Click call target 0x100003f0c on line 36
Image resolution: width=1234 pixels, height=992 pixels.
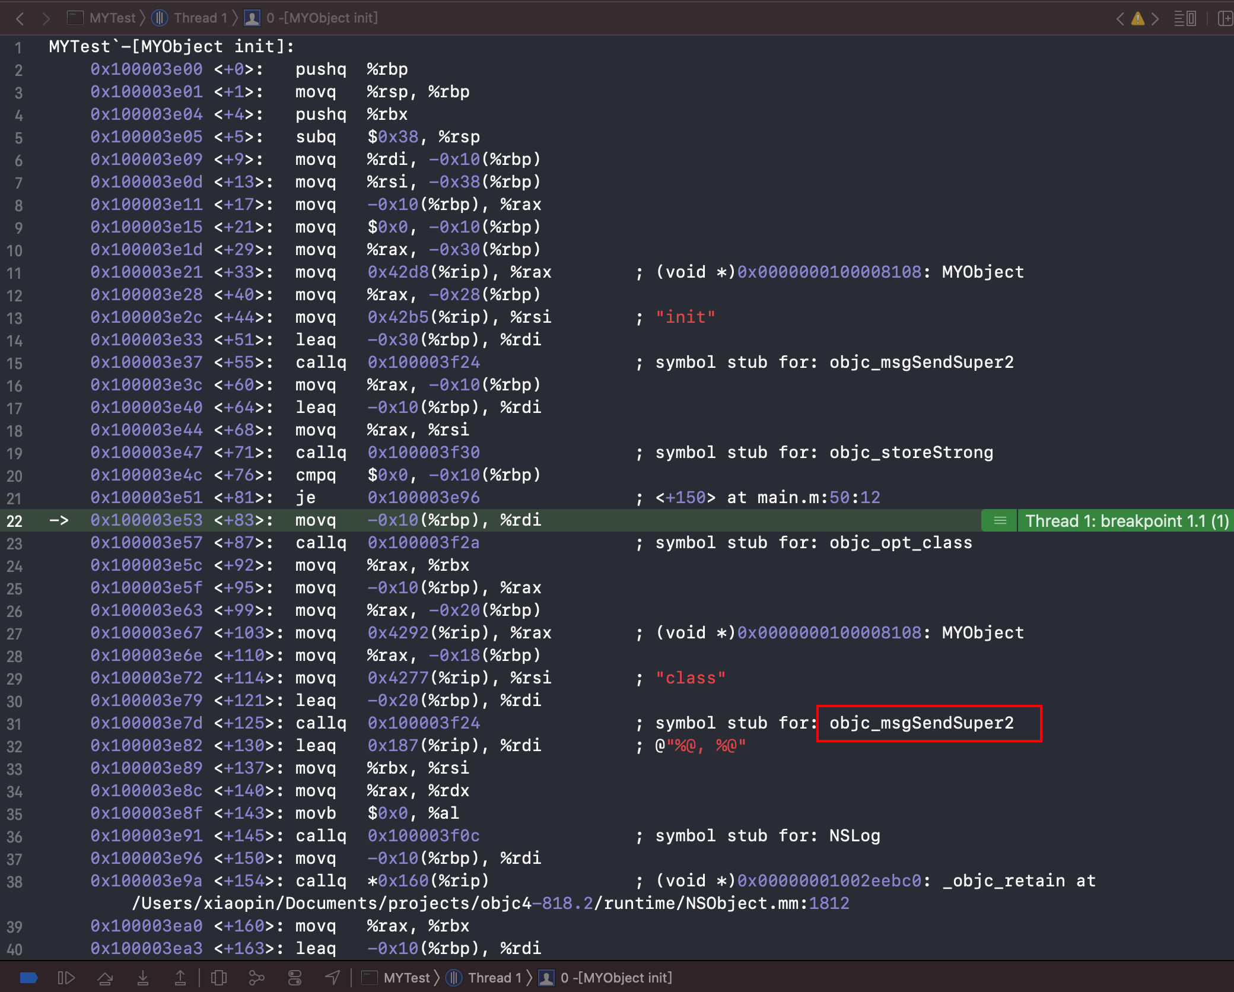point(424,835)
